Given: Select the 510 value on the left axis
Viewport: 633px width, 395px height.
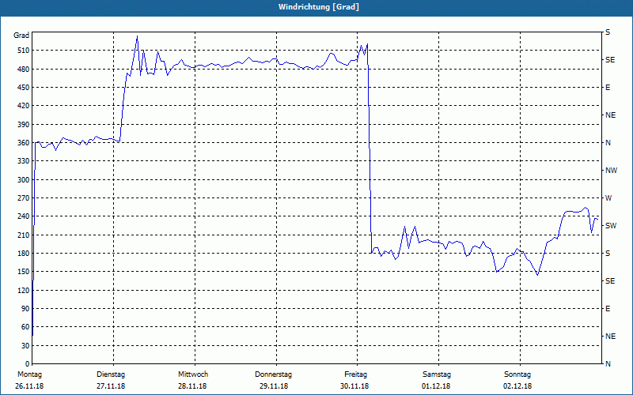Looking at the screenshot, I should click(x=24, y=51).
